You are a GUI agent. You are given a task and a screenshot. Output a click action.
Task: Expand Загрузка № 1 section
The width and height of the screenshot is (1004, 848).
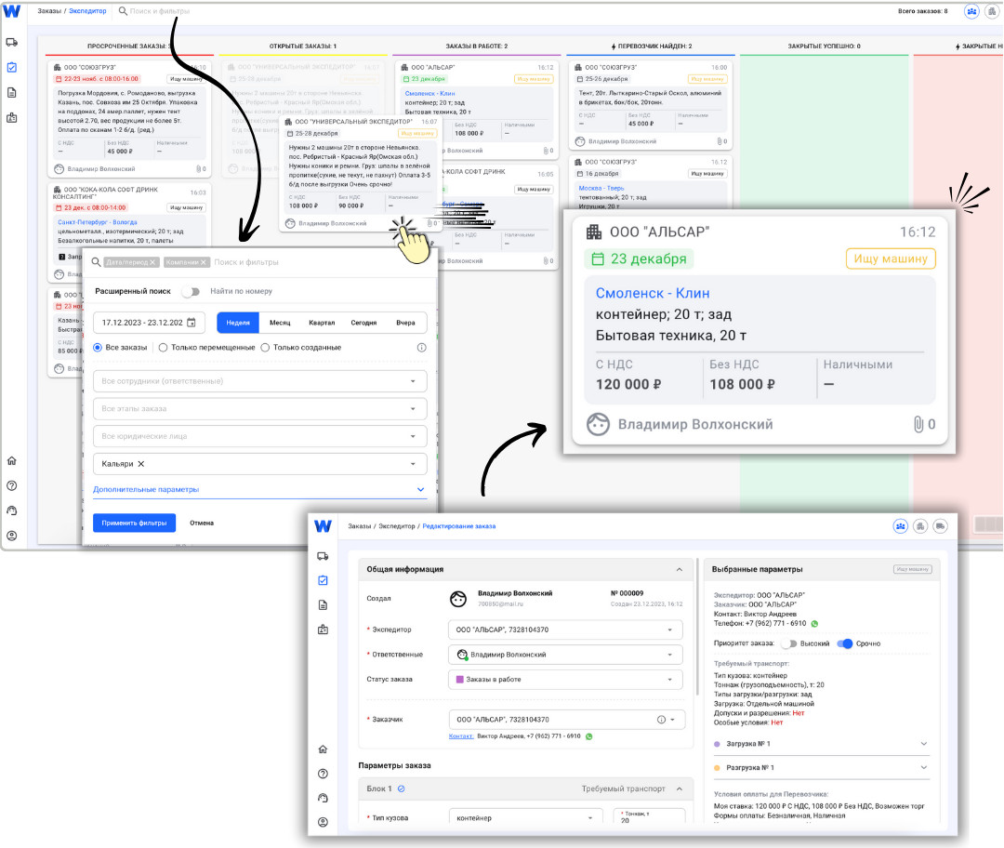pyautogui.click(x=924, y=744)
